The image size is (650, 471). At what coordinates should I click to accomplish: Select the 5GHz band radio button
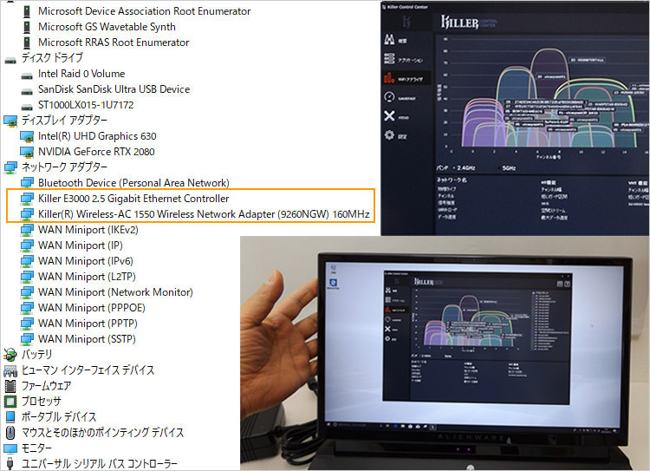point(498,168)
